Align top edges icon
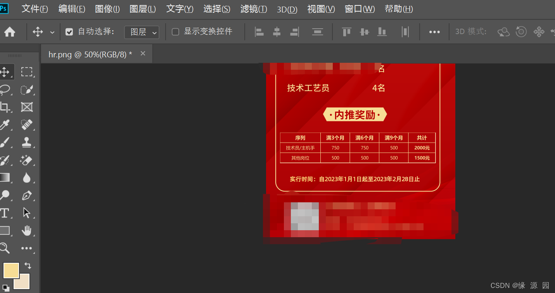The width and height of the screenshot is (555, 293). (x=347, y=32)
